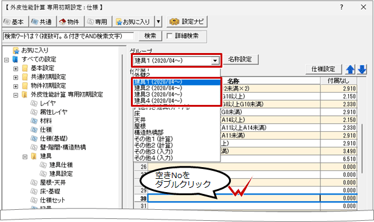The image size is (374, 222).
Task: Select the 床・基礎 tree item
Action: (50, 192)
